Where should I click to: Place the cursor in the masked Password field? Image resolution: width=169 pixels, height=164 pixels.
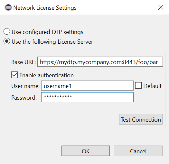click(x=87, y=97)
